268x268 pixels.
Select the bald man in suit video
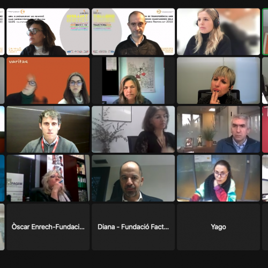coord(133,178)
